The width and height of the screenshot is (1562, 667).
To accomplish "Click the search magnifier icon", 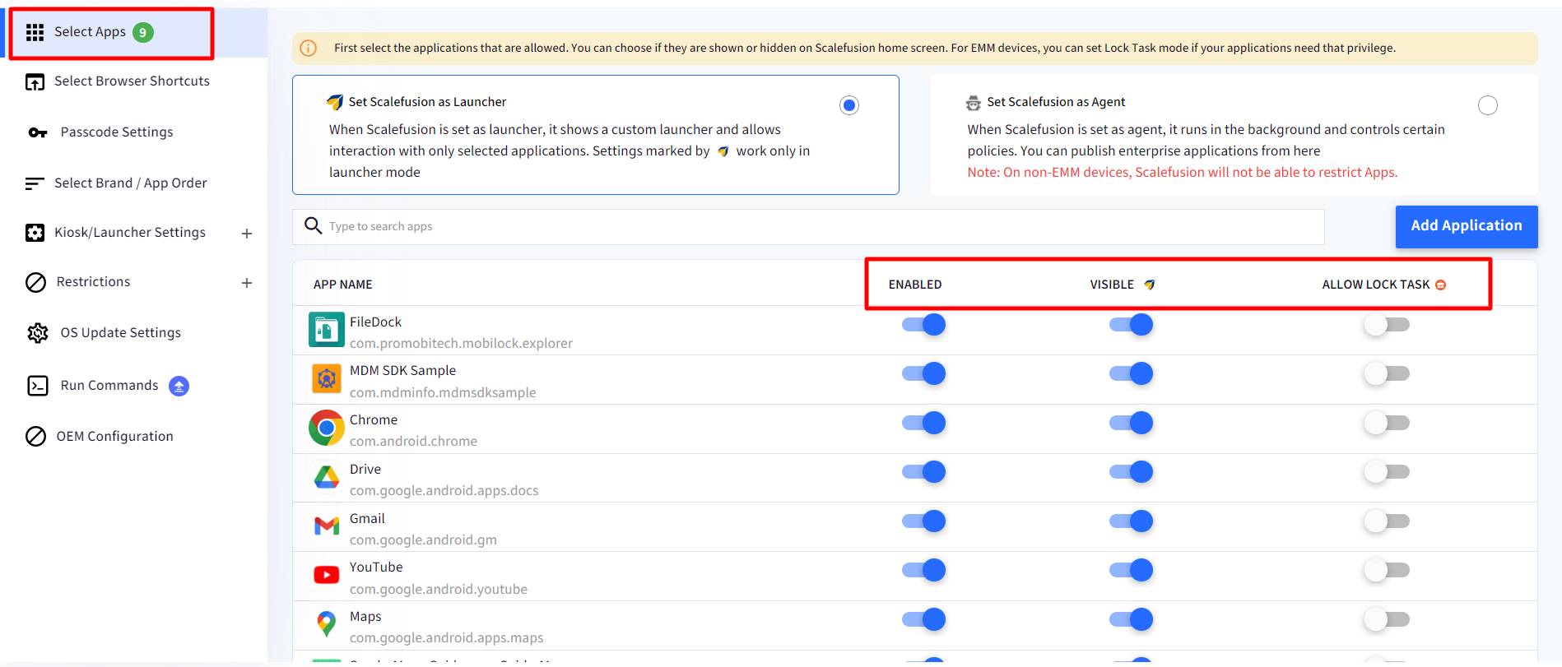I will (313, 225).
